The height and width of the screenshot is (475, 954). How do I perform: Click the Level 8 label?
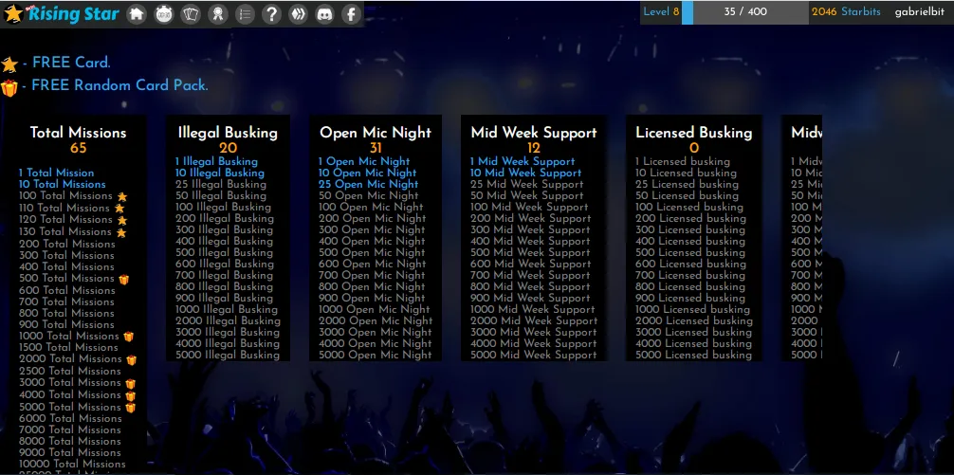point(661,11)
